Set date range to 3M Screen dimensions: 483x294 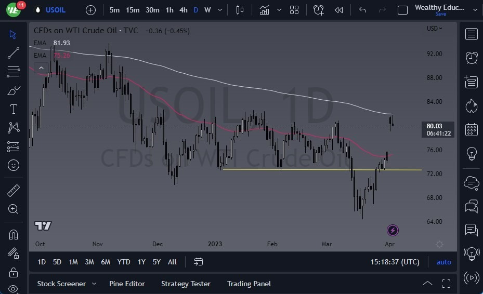coord(89,262)
